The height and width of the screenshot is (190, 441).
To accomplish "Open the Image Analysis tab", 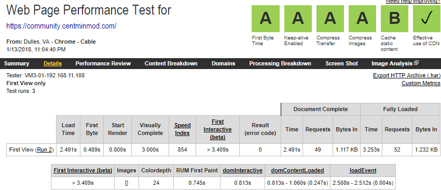I will click(392, 64).
